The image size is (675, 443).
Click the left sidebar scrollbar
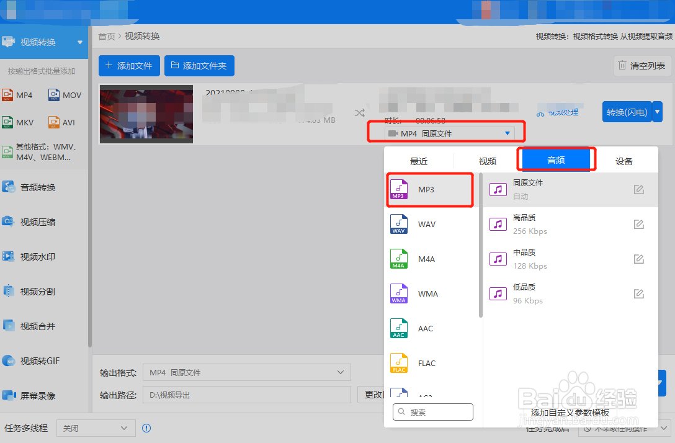(90, 187)
